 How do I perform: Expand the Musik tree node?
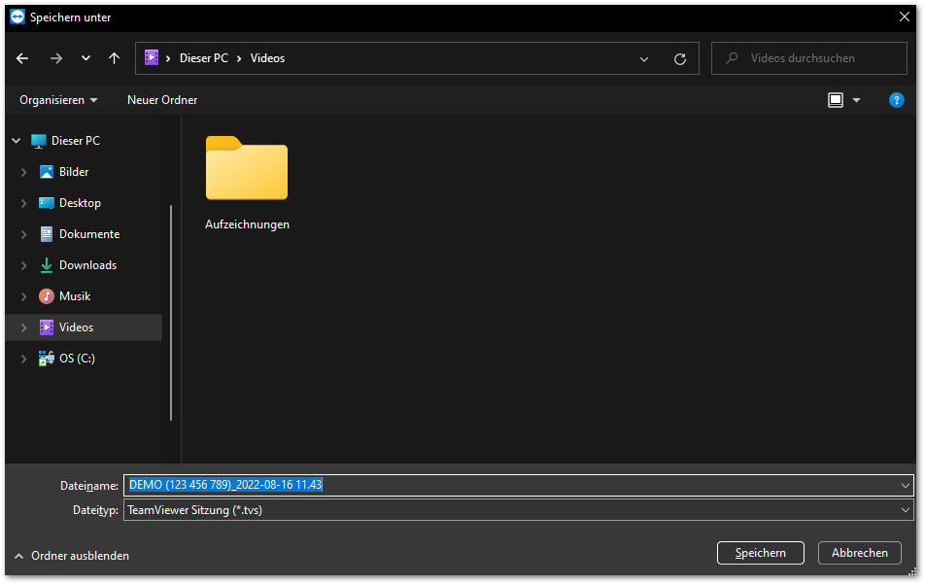click(23, 296)
